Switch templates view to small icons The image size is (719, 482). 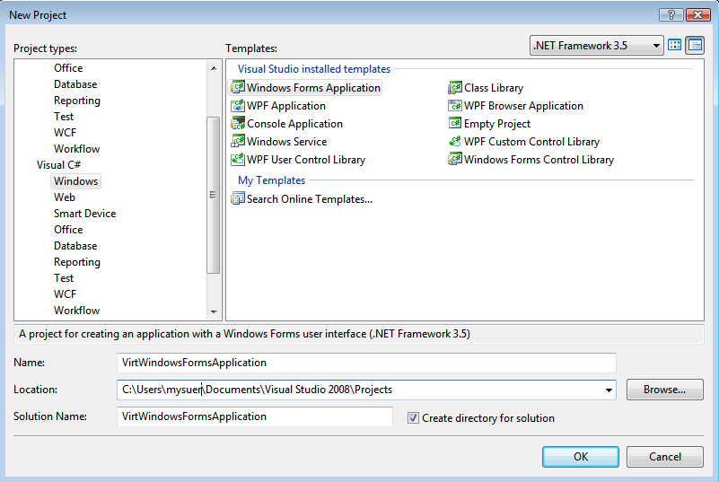(x=696, y=45)
